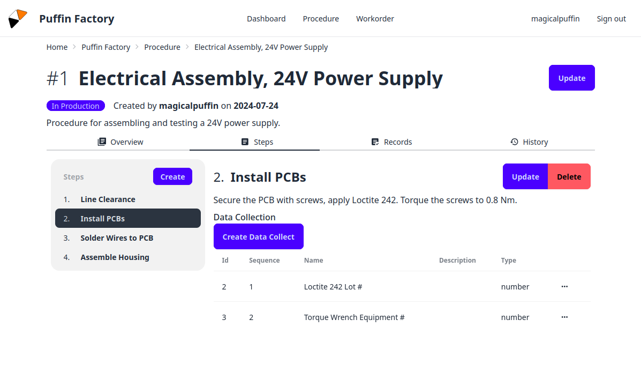Image resolution: width=641 pixels, height=379 pixels.
Task: Select the Line Clearance step
Action: pos(108,199)
